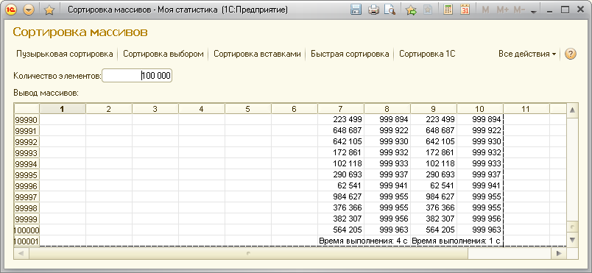
Task: Select row header 100000
Action: pos(27,230)
